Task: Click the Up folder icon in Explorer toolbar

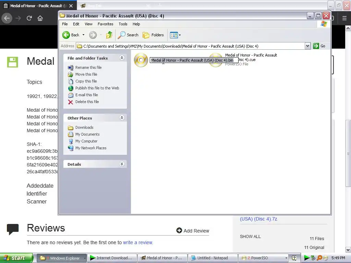Action: 109,35
